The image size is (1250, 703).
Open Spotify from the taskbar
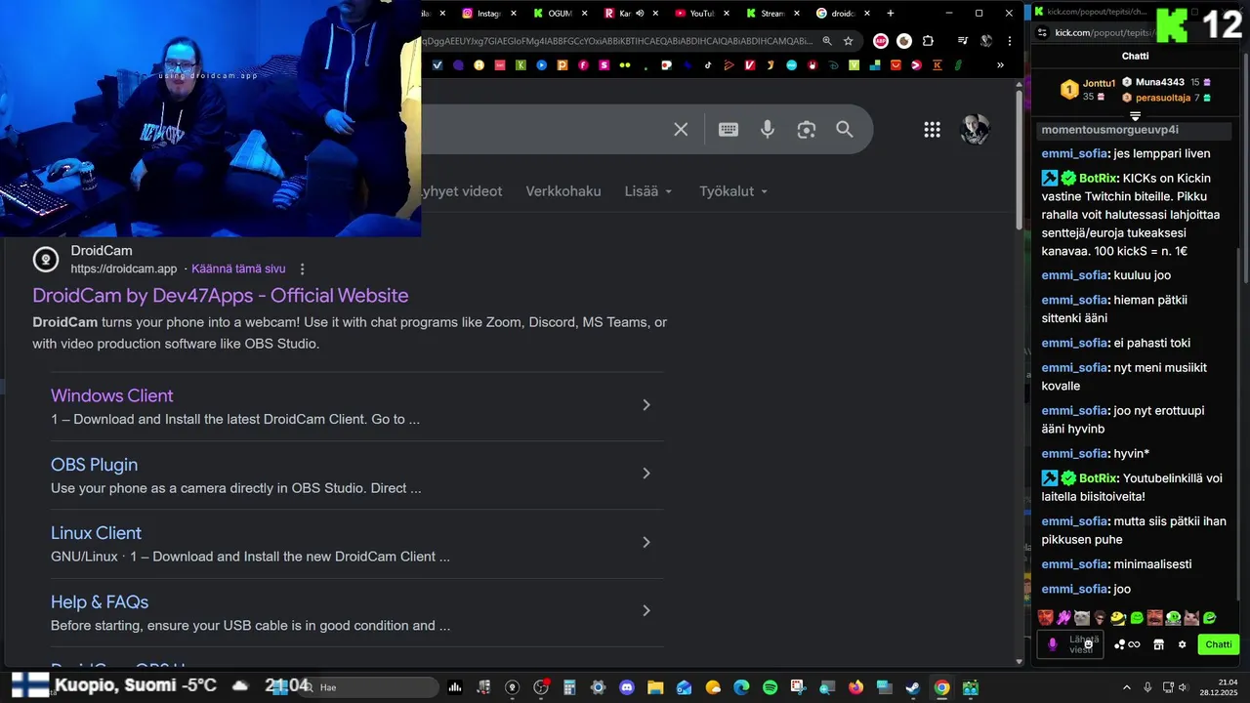[770, 687]
